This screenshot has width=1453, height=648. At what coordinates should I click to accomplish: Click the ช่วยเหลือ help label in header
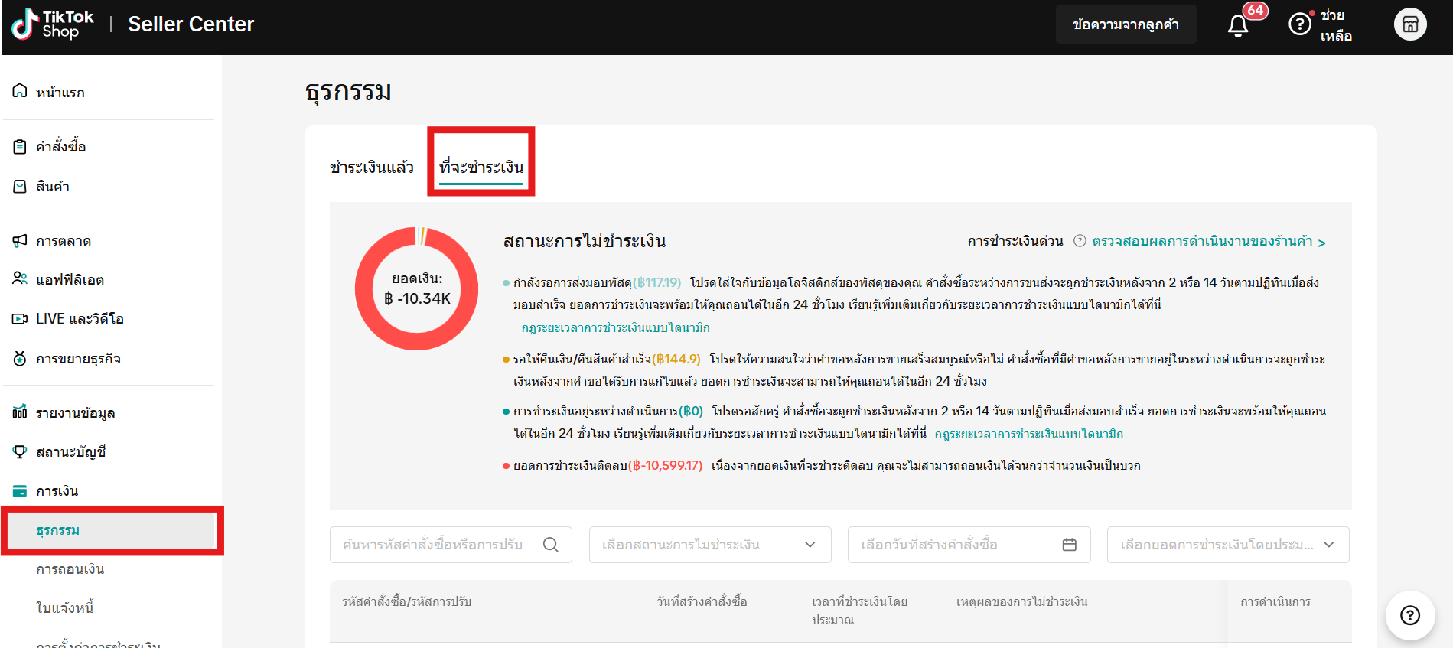click(1336, 25)
